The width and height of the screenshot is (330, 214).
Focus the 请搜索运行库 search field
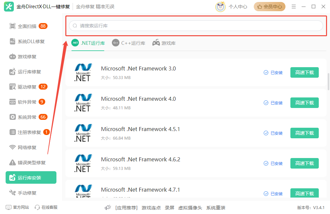tap(196, 26)
